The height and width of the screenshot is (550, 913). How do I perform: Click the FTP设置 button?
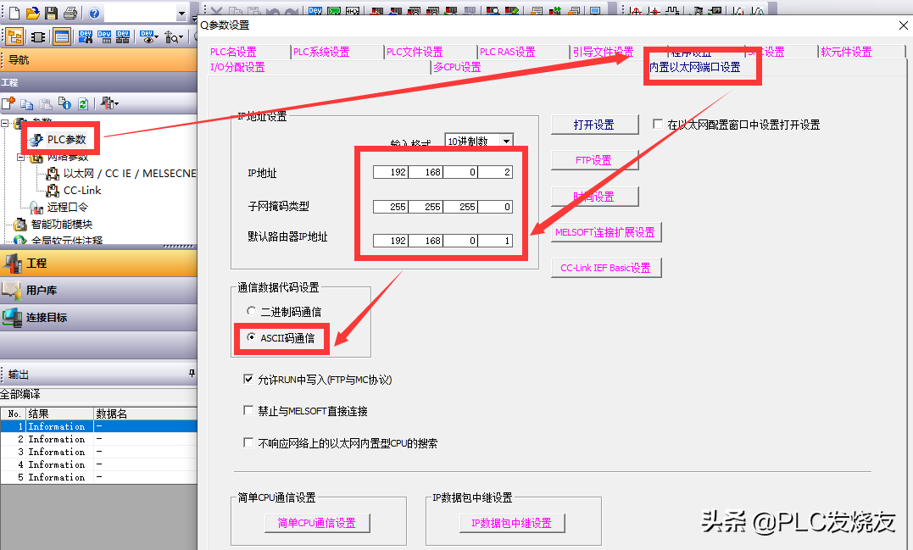pos(593,160)
